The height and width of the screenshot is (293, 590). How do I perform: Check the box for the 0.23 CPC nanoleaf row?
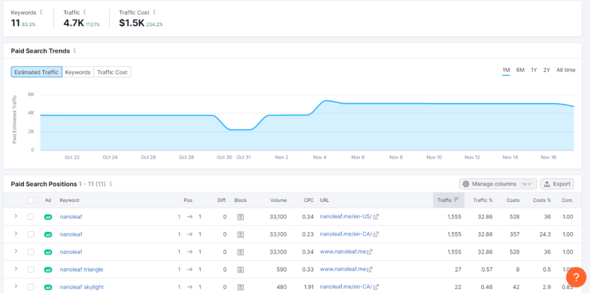click(31, 235)
